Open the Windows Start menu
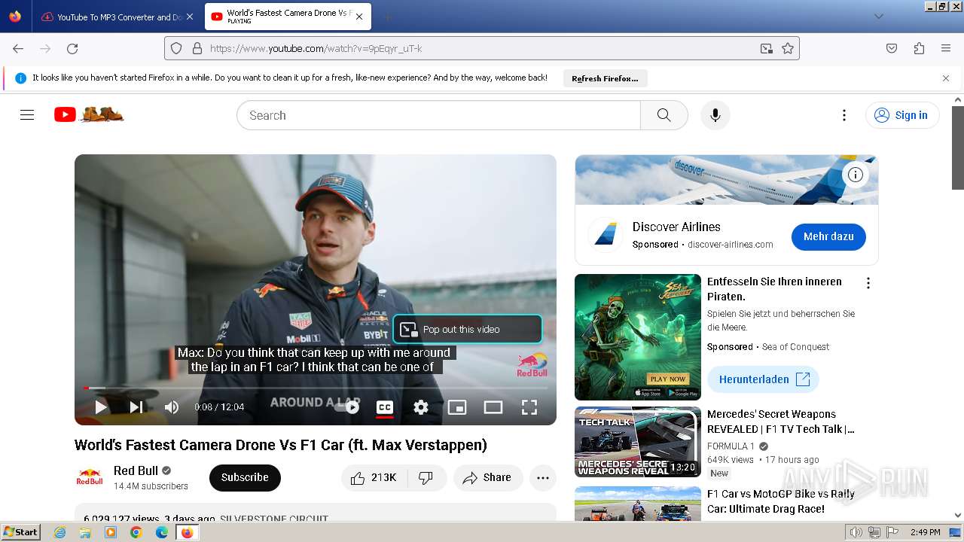The width and height of the screenshot is (964, 542). click(20, 532)
